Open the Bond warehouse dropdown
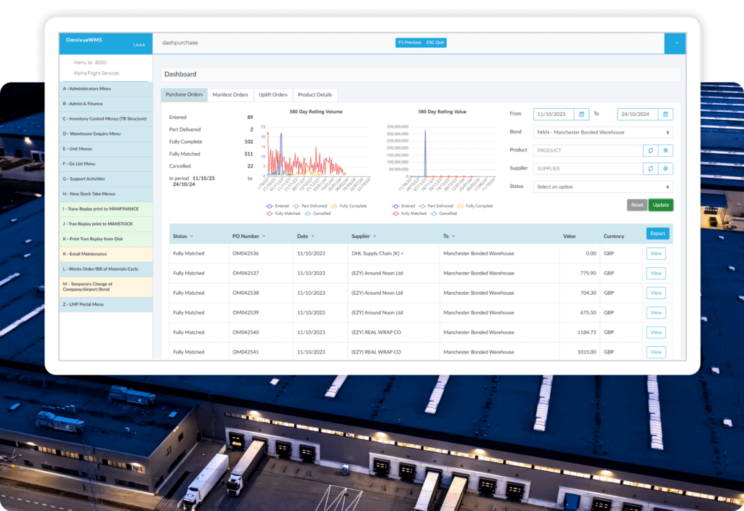The width and height of the screenshot is (744, 511). (602, 132)
